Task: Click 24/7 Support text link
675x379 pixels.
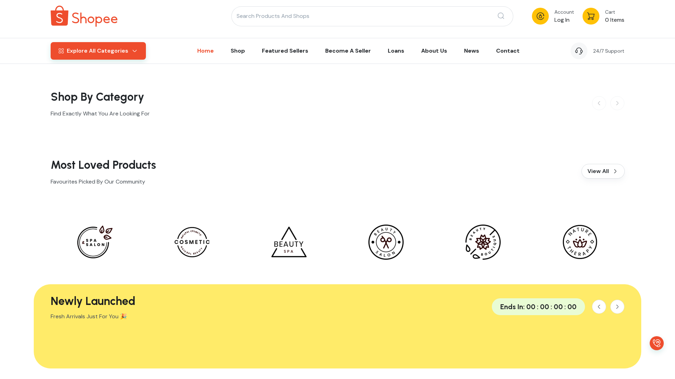Action: click(609, 51)
